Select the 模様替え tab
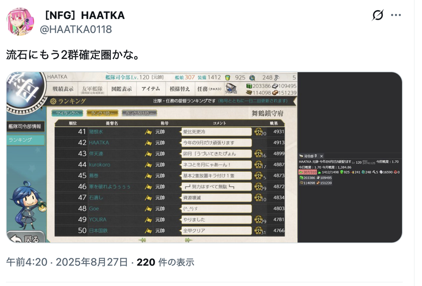Screen dimensions: 422x286 [x=180, y=89]
